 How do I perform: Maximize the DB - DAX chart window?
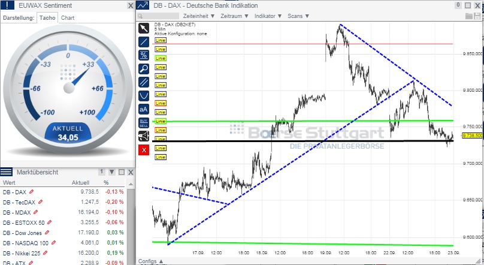tap(468, 5)
